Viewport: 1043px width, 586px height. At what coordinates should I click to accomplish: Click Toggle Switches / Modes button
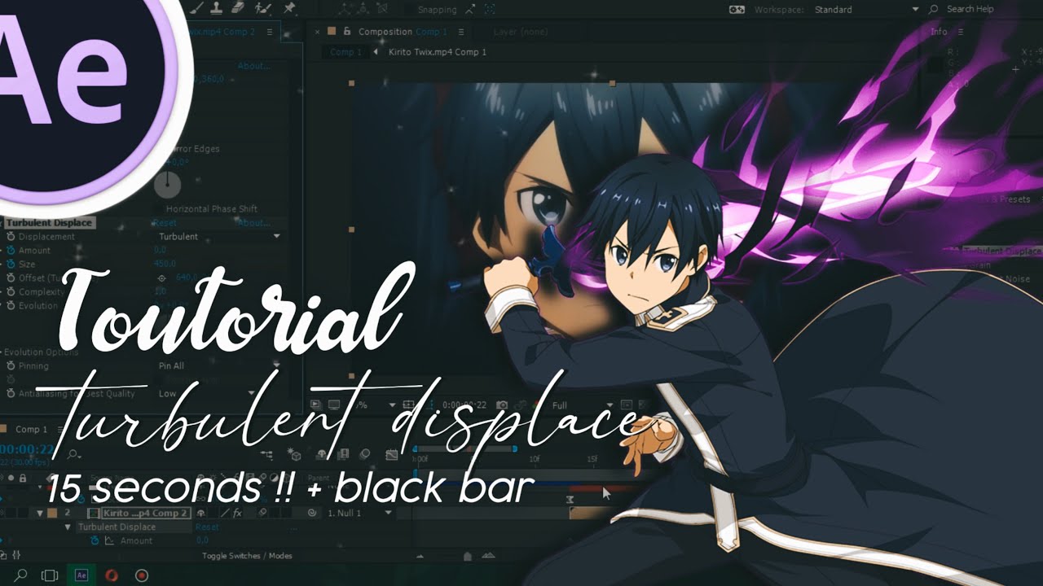point(247,556)
